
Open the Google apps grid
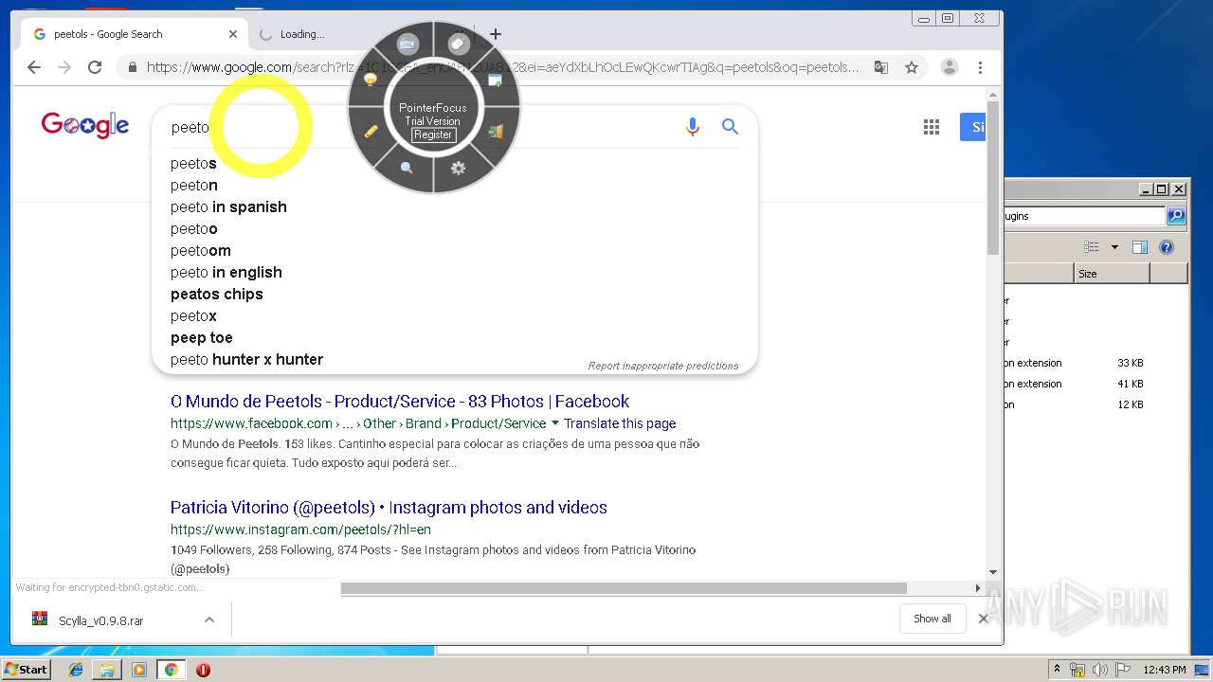(932, 127)
